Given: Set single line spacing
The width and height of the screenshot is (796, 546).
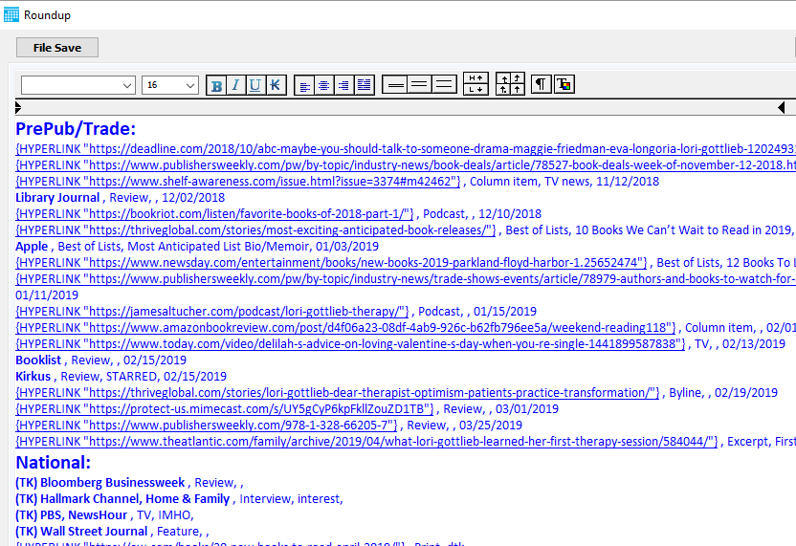Looking at the screenshot, I should pyautogui.click(x=394, y=85).
